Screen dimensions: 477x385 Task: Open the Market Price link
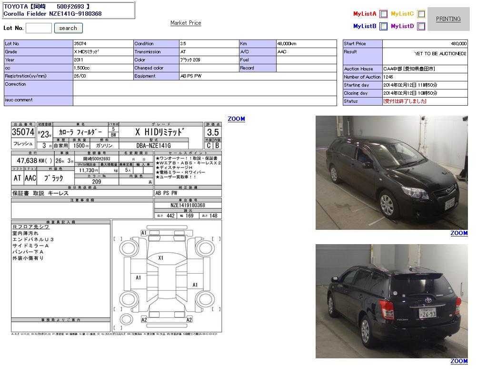click(186, 23)
